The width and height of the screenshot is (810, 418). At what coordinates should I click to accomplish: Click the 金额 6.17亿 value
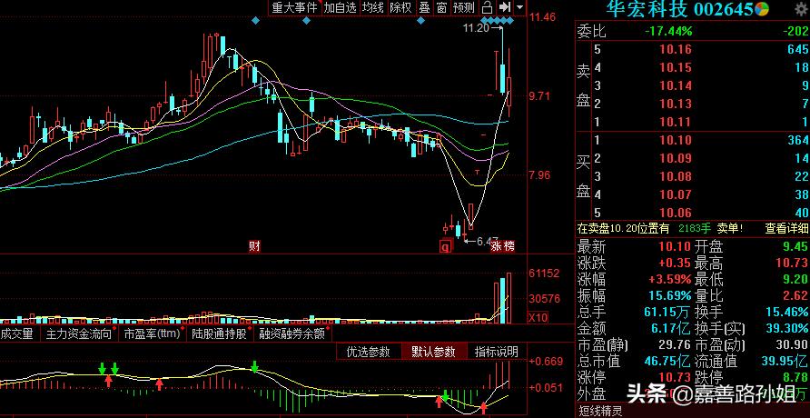pos(668,328)
